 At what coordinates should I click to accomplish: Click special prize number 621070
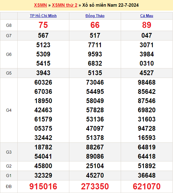point(147,186)
